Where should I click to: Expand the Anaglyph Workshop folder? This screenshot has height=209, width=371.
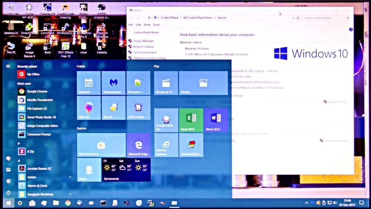click(70, 194)
